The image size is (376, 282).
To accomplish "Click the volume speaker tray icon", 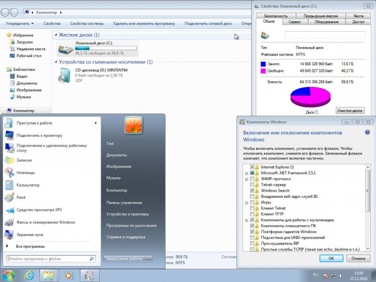I will (342, 276).
